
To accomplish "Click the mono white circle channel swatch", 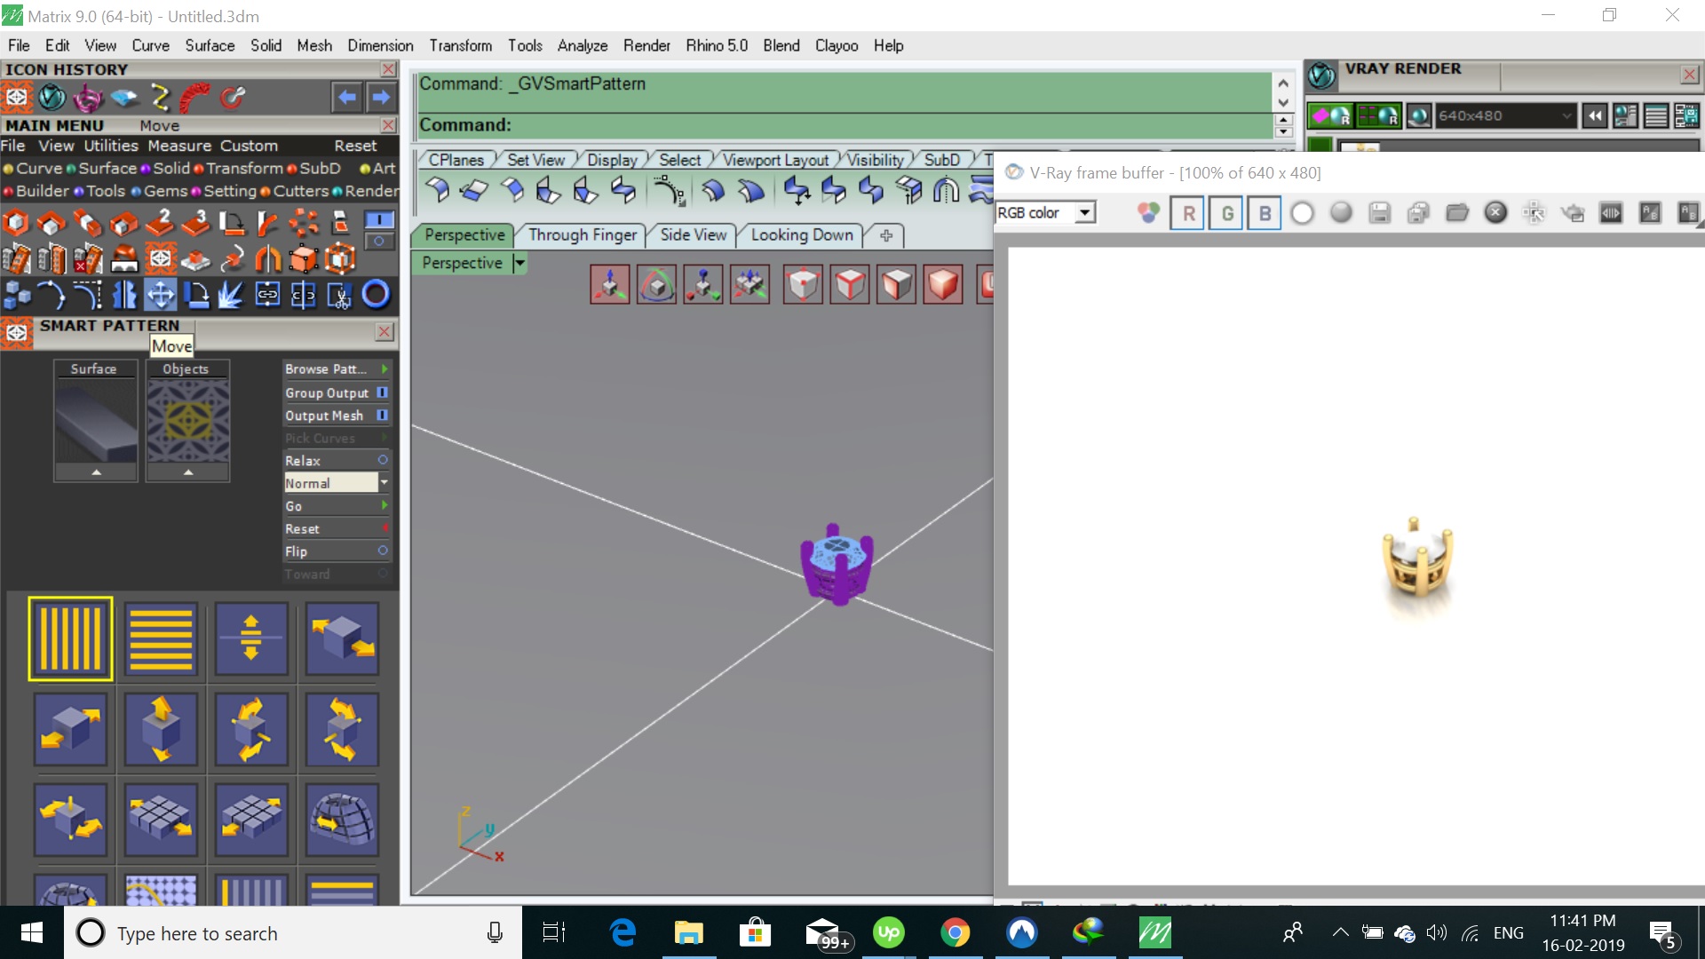I will click(x=1302, y=213).
